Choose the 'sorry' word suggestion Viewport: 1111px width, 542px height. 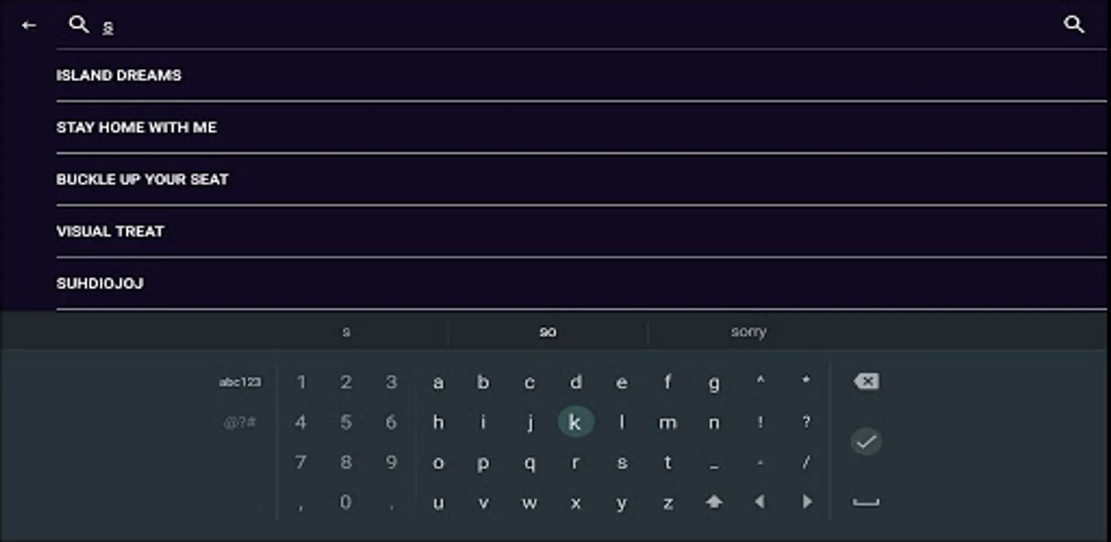[x=749, y=332]
